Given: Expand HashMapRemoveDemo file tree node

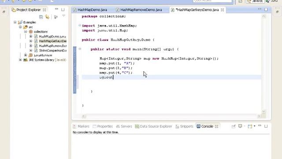Looking at the screenshot, I should tap(31, 45).
